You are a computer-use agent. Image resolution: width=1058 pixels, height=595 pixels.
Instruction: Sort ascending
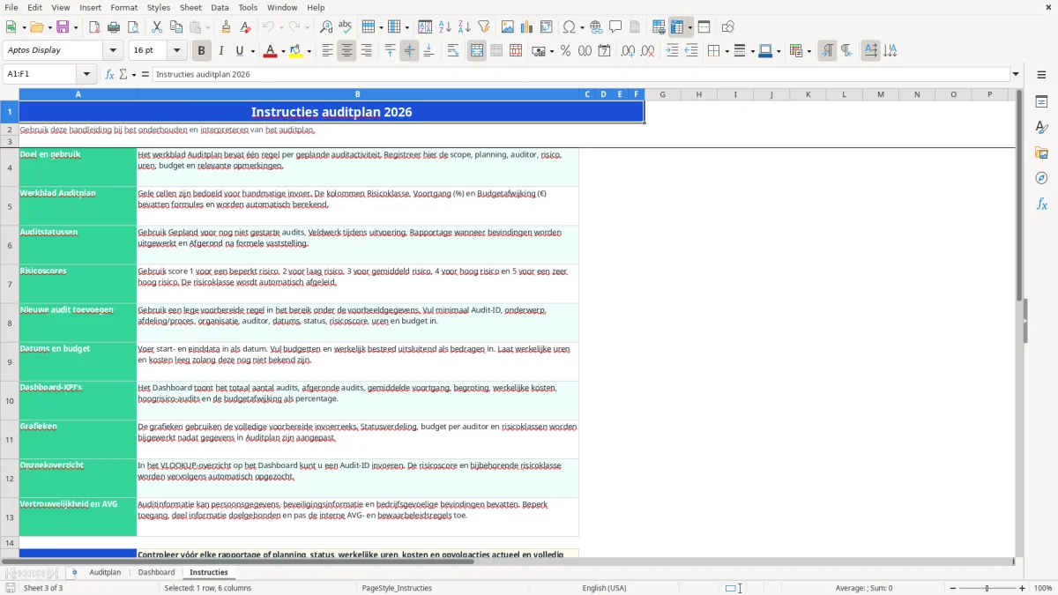[x=444, y=27]
